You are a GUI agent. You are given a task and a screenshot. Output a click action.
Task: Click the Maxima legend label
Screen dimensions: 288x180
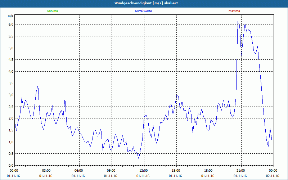click(x=234, y=11)
